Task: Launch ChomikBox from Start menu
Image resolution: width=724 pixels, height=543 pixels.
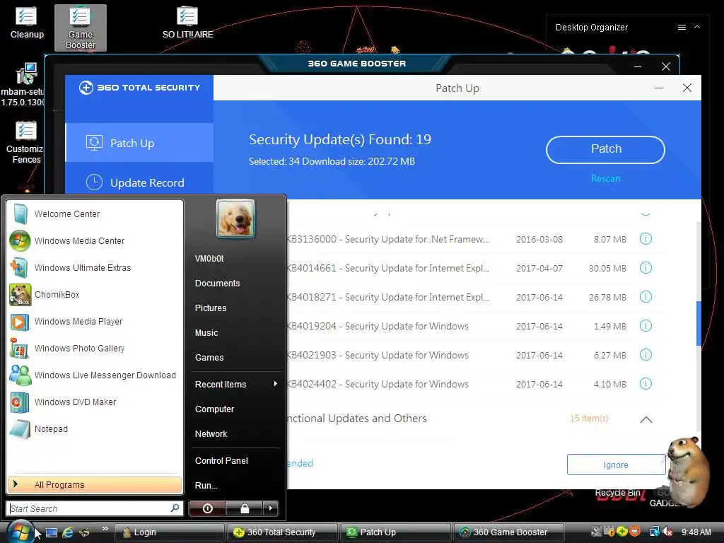Action: click(x=95, y=295)
